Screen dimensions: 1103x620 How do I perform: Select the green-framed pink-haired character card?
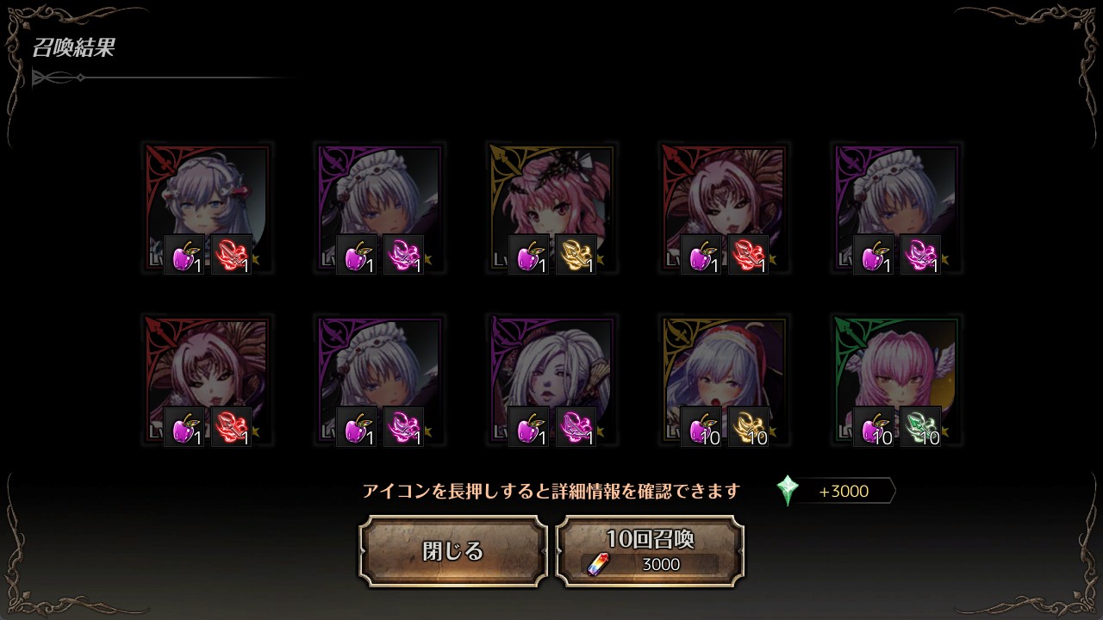coord(896,381)
